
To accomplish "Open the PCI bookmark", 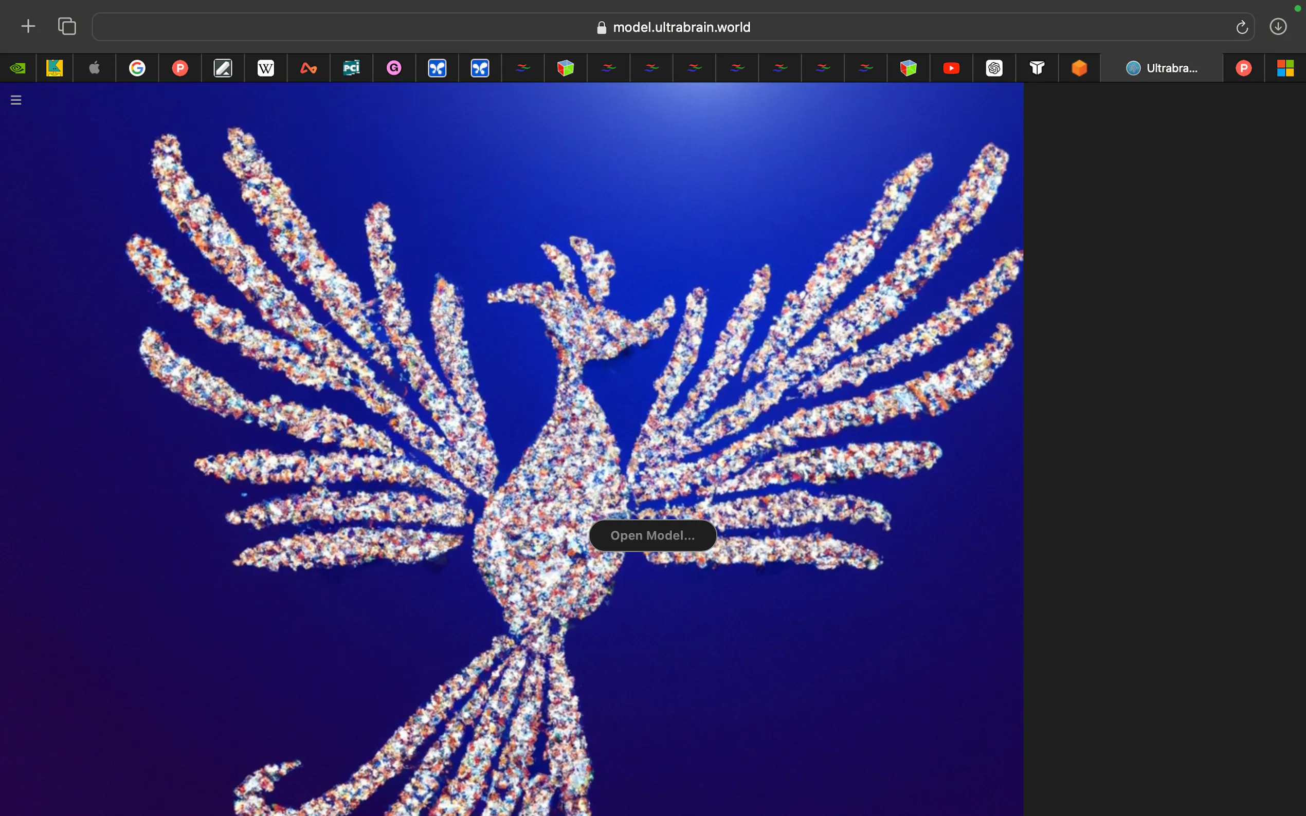I will pos(352,67).
